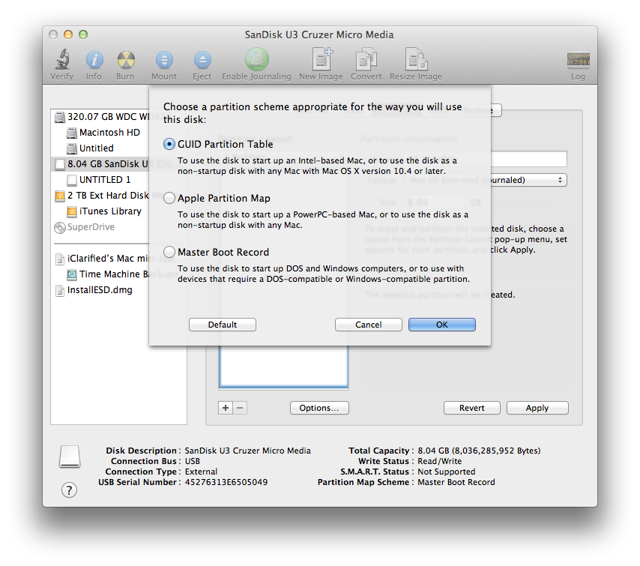Select Time Machine Backups volume
Viewport: 640px width, 566px height.
[x=108, y=274]
